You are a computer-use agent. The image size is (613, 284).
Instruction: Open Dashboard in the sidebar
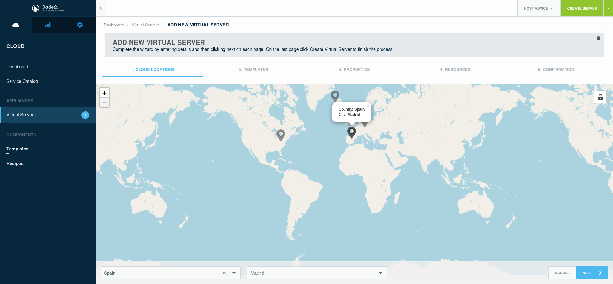[17, 67]
